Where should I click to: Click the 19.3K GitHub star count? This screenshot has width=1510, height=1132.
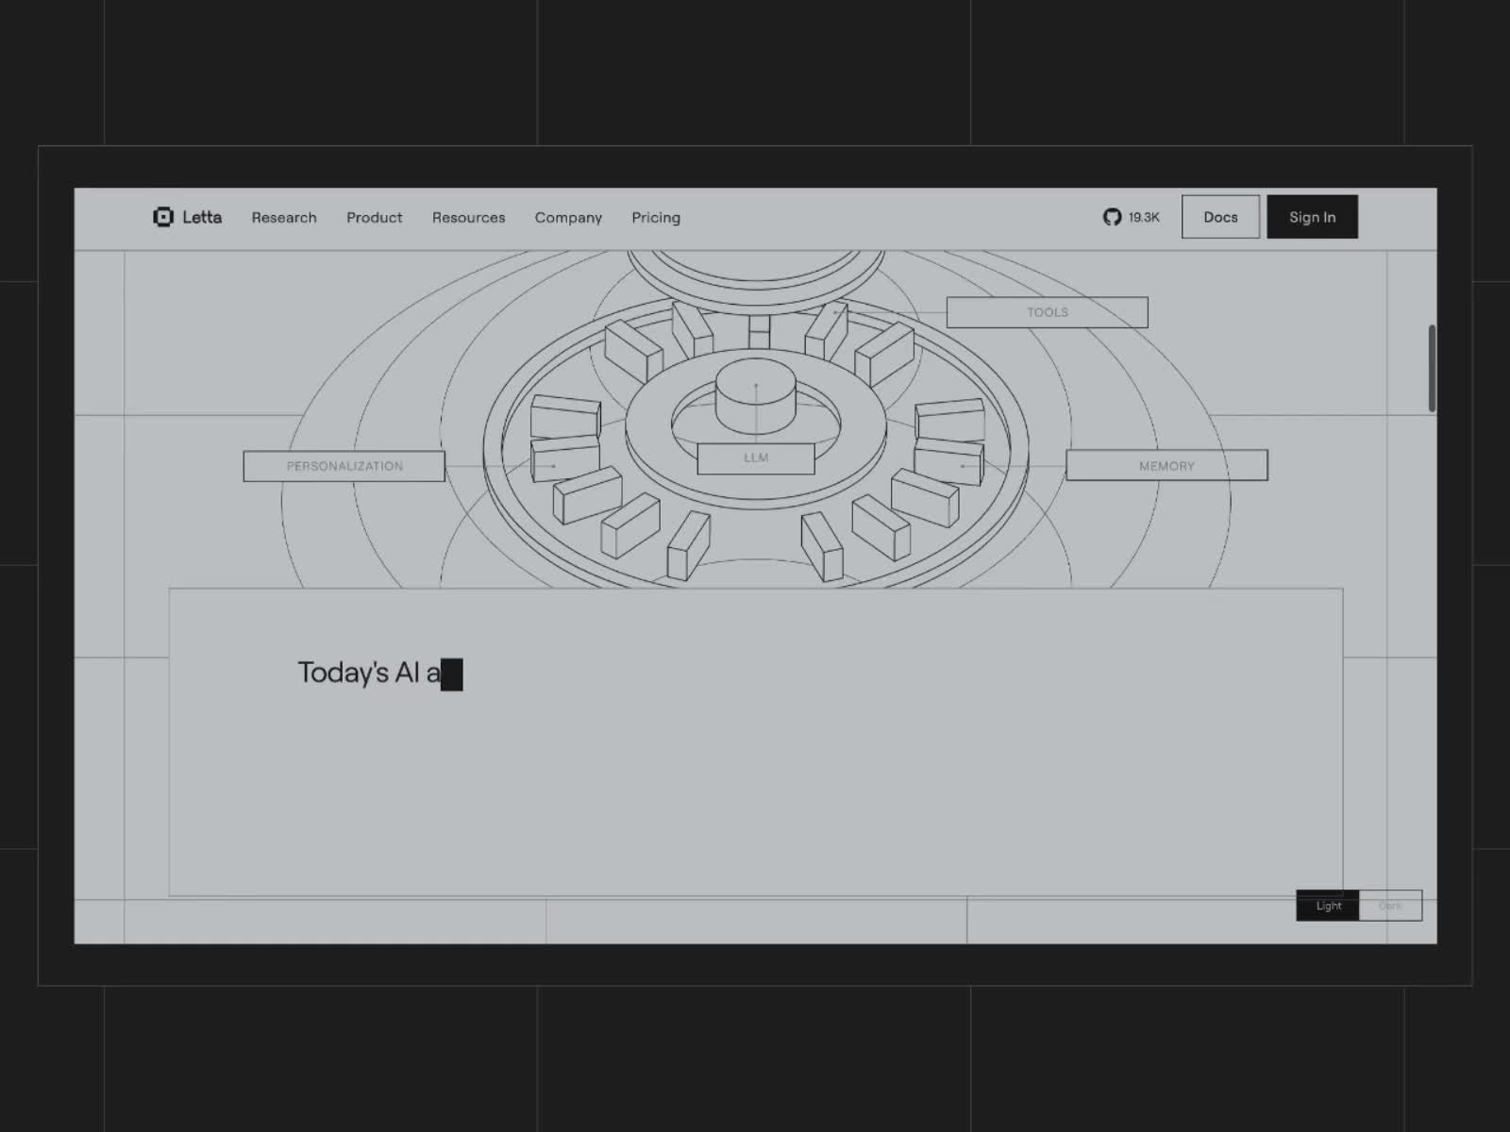click(x=1144, y=217)
